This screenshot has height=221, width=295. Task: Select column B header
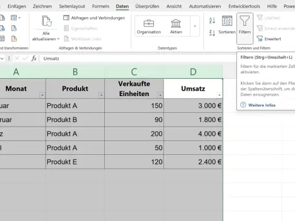click(75, 72)
